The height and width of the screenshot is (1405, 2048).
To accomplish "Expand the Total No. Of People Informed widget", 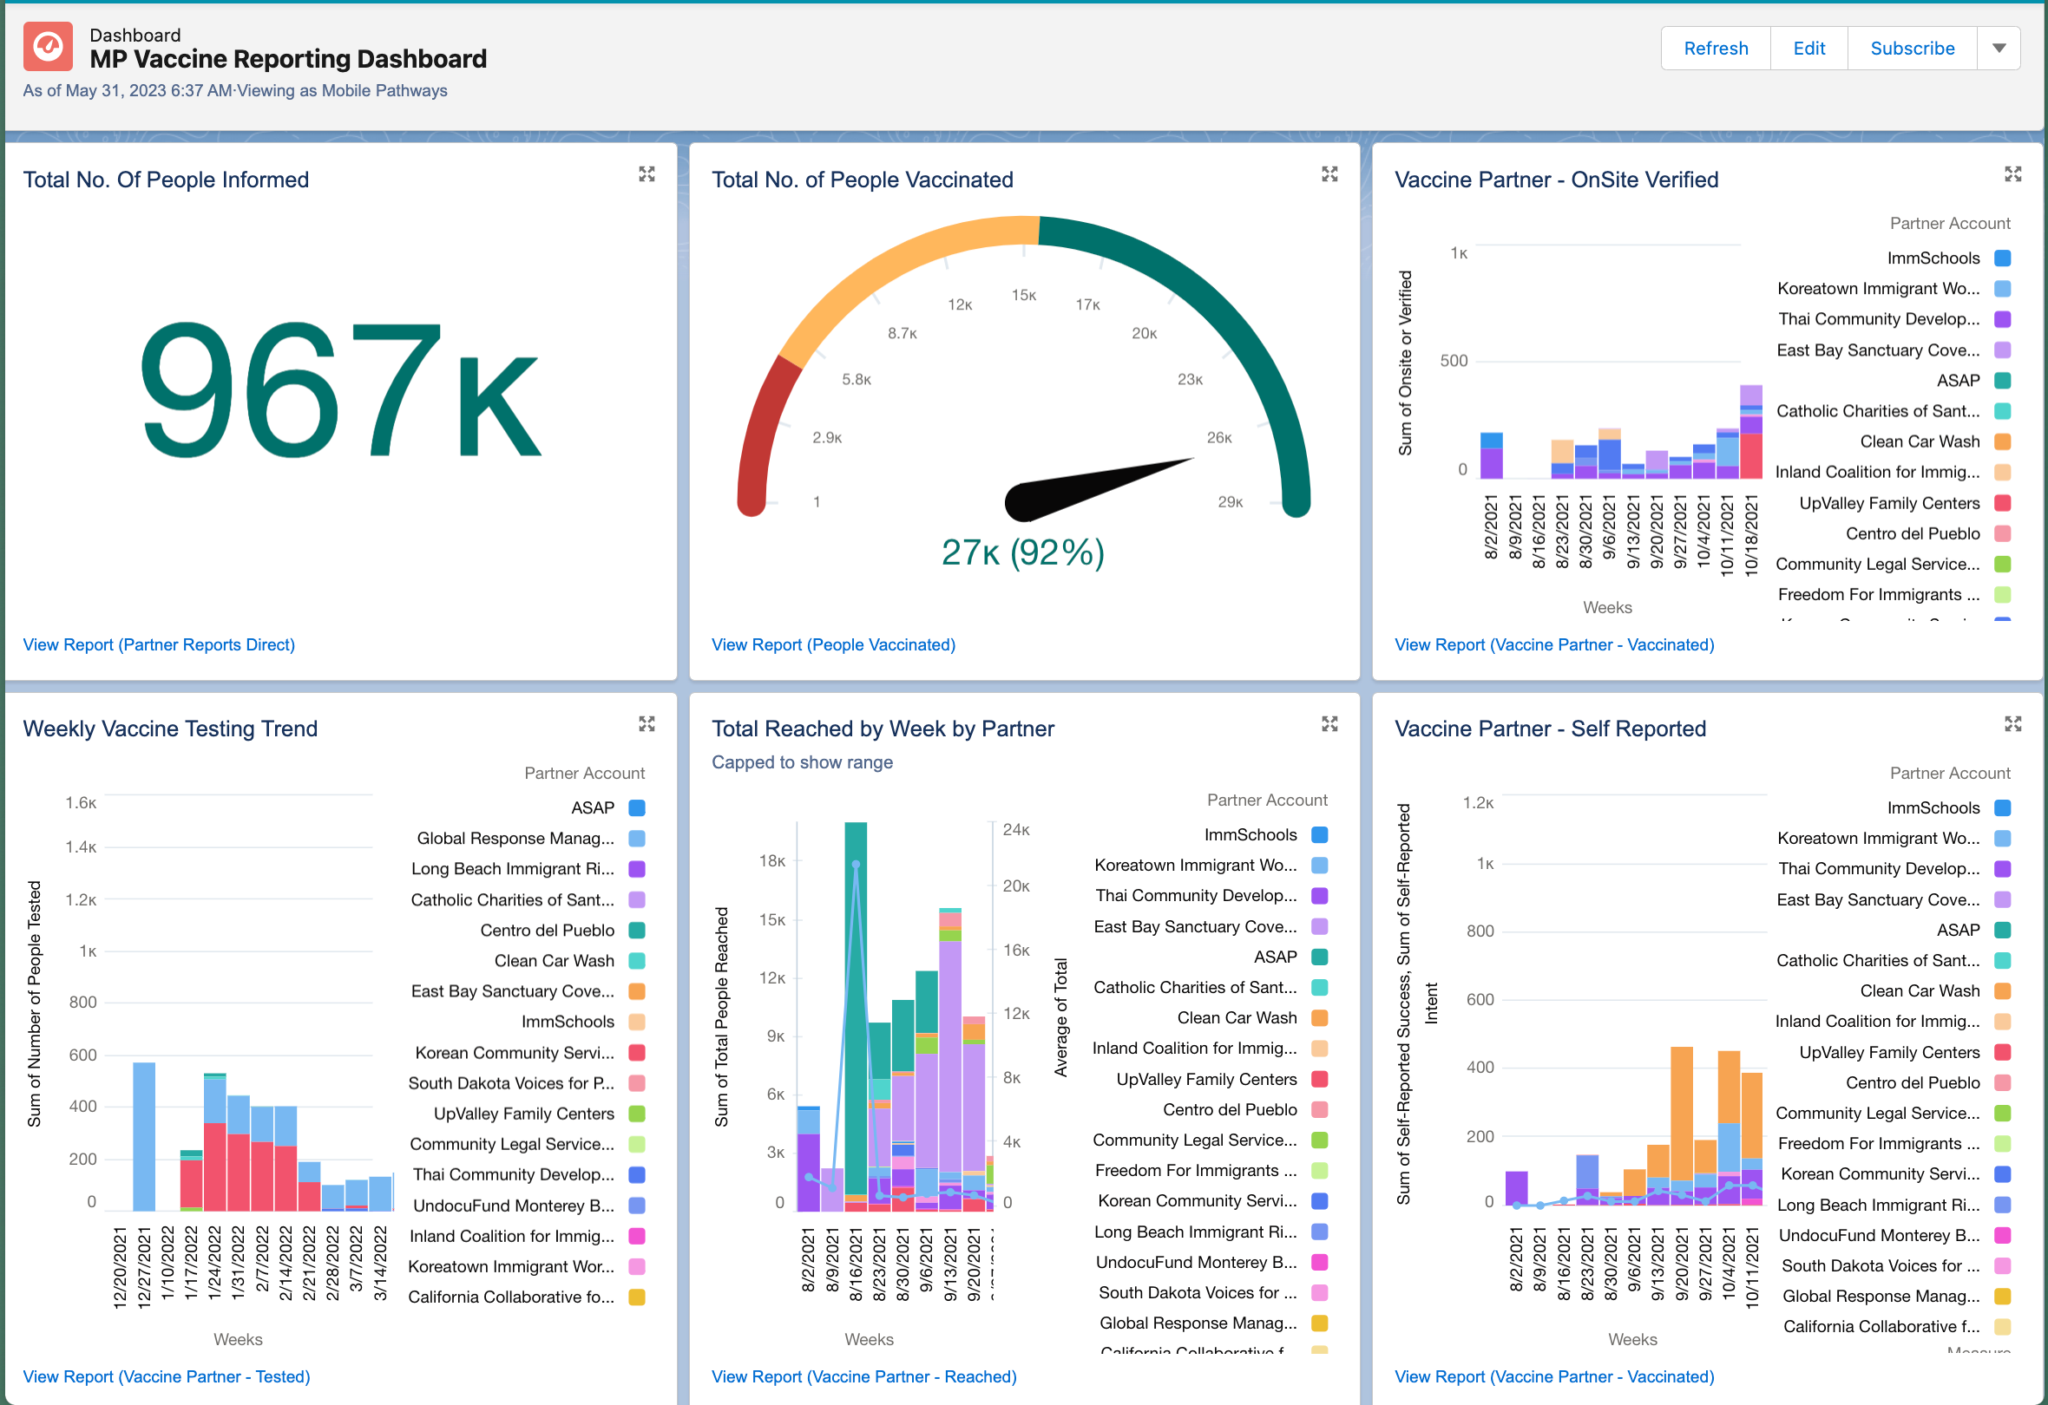I will 647,174.
